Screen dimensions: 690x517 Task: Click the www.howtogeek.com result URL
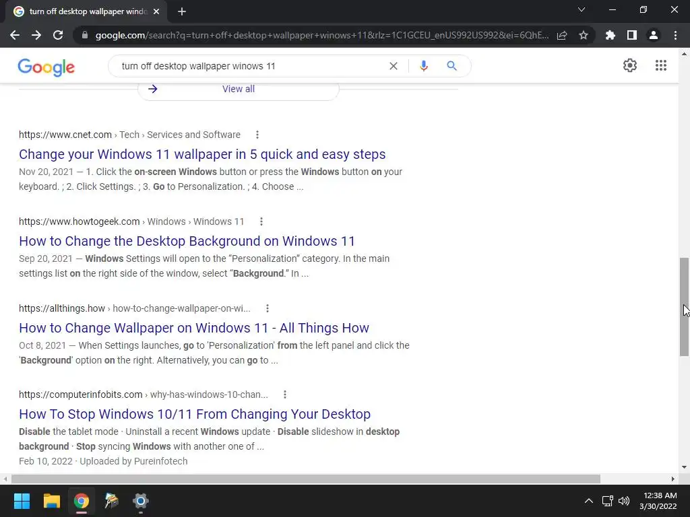(x=80, y=221)
